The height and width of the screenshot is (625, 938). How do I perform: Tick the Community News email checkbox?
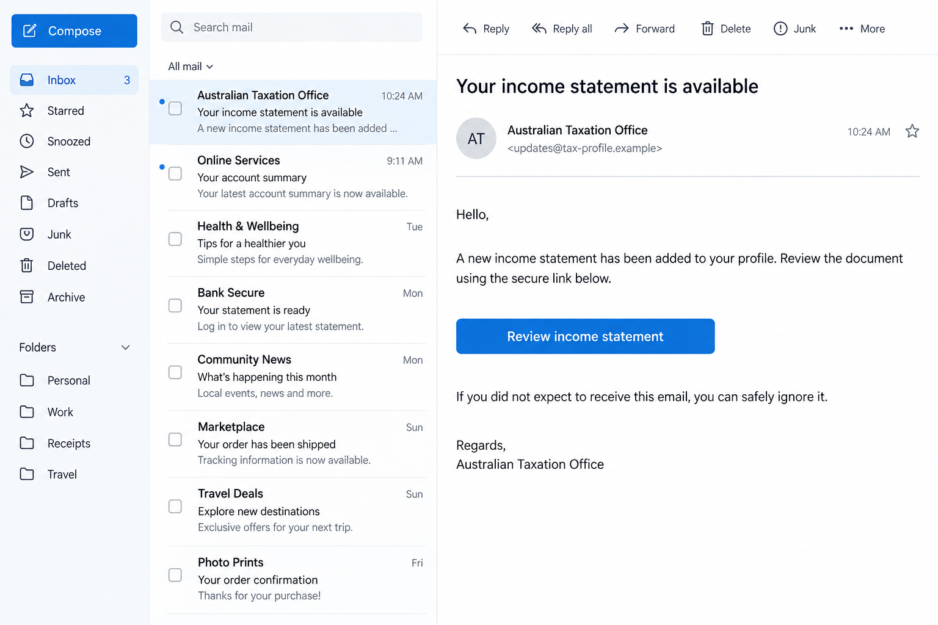coord(175,372)
